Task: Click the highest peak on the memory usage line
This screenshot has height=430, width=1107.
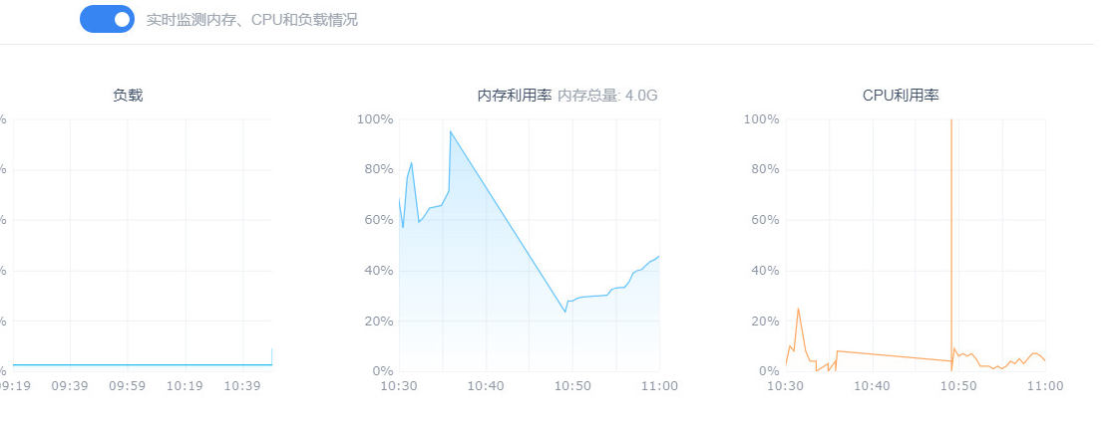Action: pos(450,131)
